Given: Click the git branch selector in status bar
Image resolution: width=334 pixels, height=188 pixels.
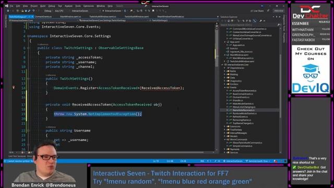Looking at the screenshot, I should 258,161.
